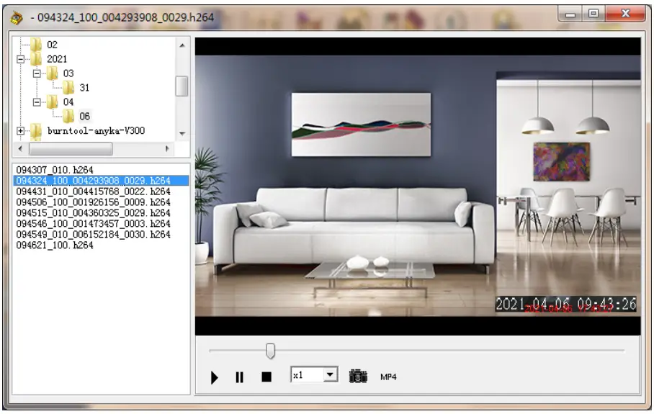Click the folder tree horizontal scrollbar thumb
Screen dimensions: 654x414
pyautogui.click(x=70, y=148)
